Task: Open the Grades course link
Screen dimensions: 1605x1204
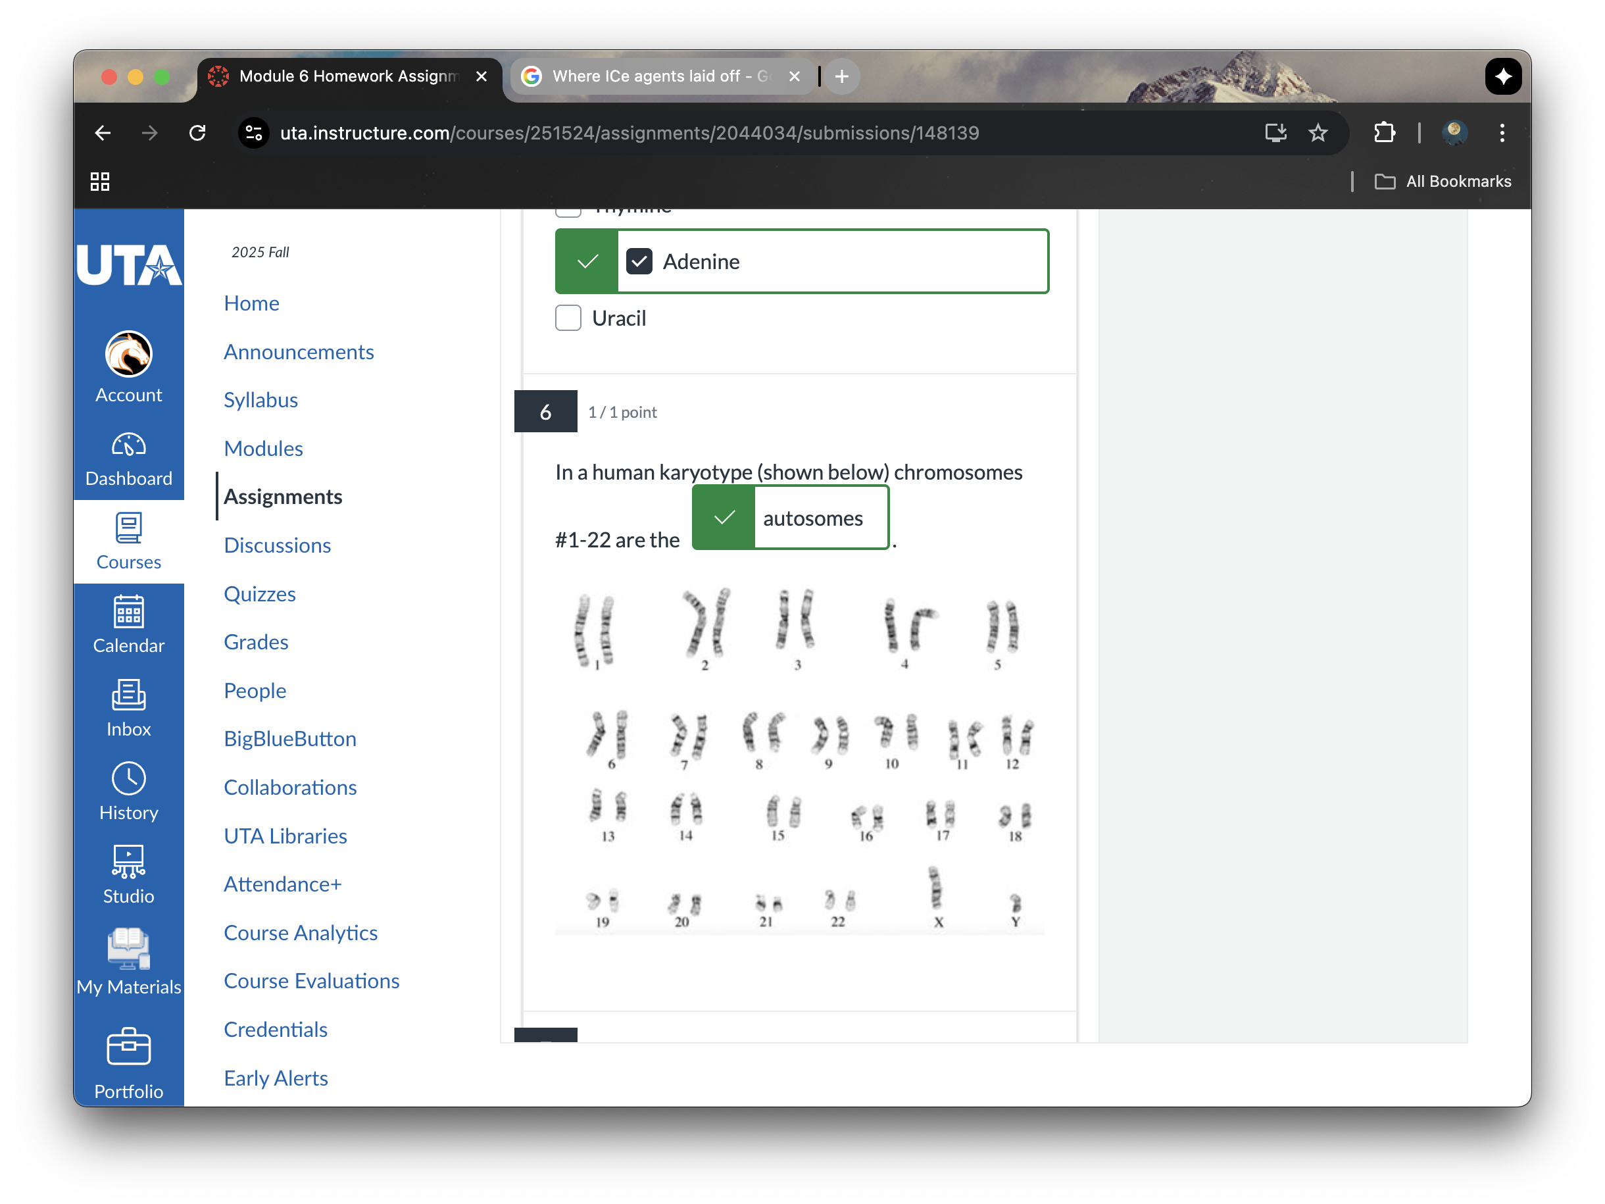Action: point(255,641)
